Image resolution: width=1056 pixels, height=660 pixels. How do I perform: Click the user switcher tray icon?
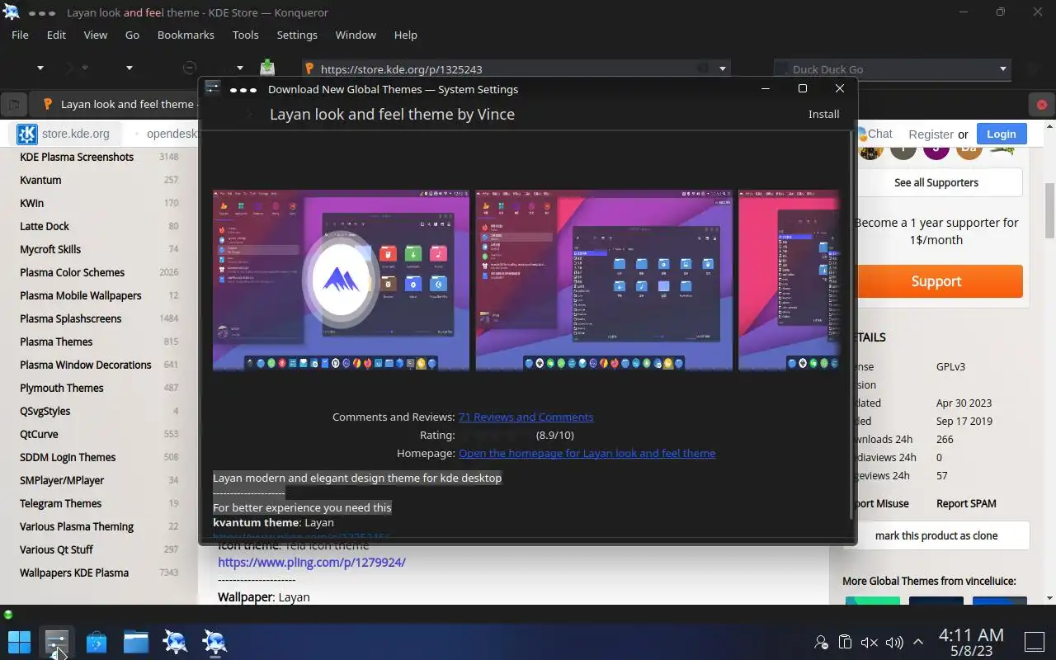821,642
